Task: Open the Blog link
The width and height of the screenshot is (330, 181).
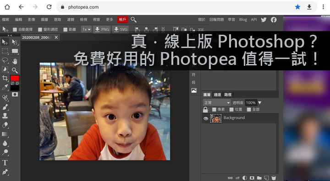Action: [243, 20]
